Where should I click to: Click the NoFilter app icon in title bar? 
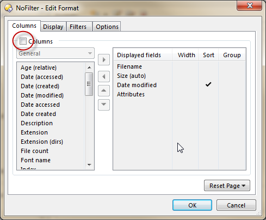9,8
